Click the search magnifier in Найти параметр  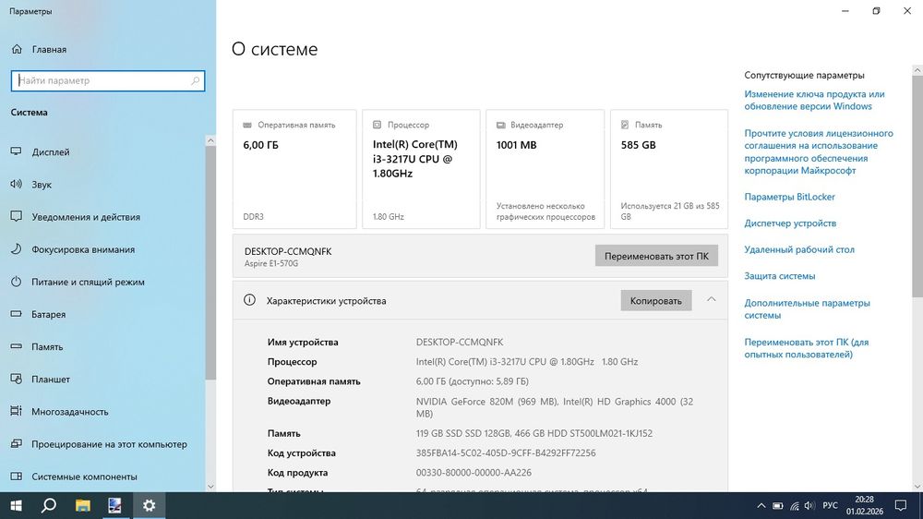click(x=195, y=80)
